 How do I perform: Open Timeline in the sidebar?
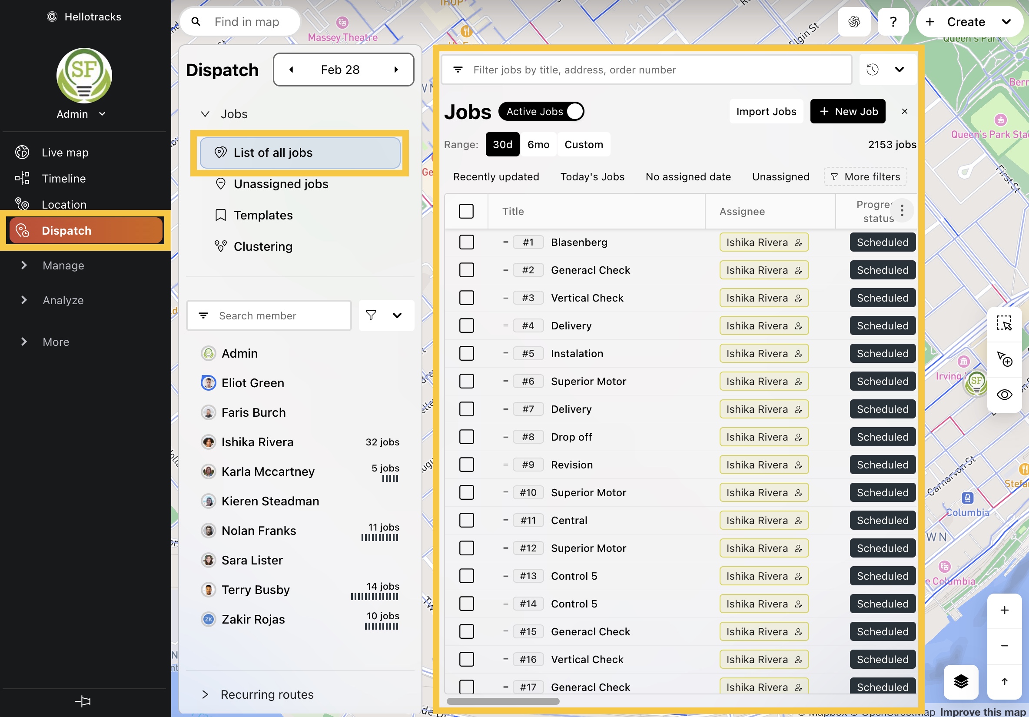click(63, 179)
